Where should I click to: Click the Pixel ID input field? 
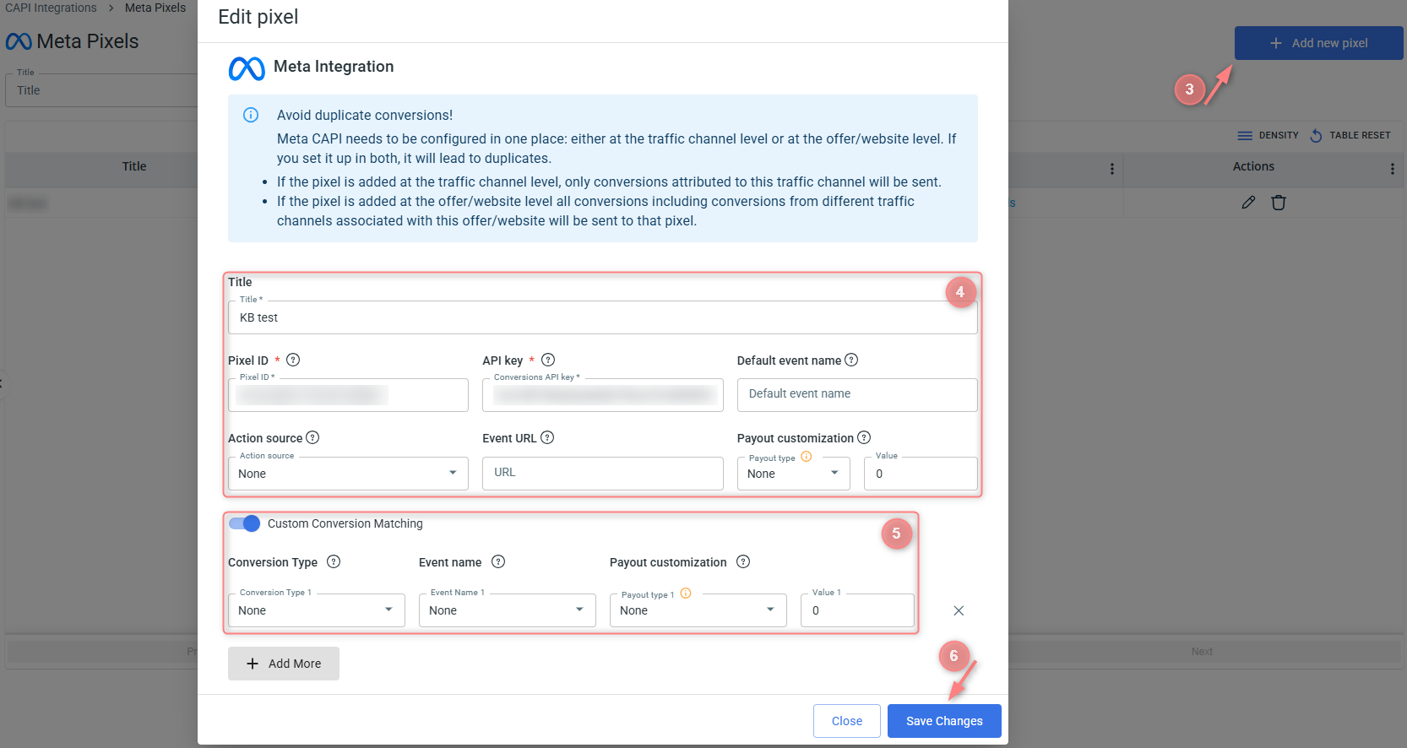click(x=348, y=395)
